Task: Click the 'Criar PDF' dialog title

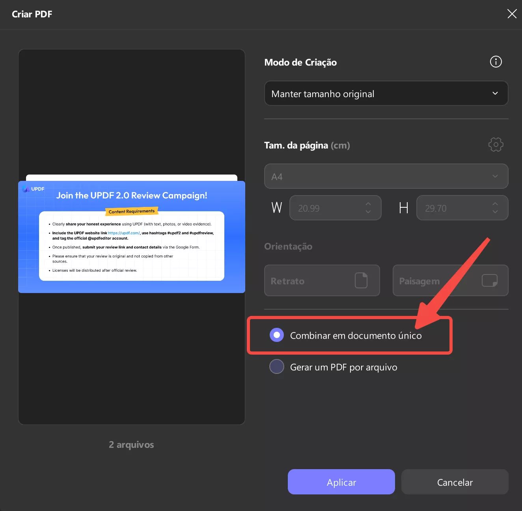Action: coord(32,14)
